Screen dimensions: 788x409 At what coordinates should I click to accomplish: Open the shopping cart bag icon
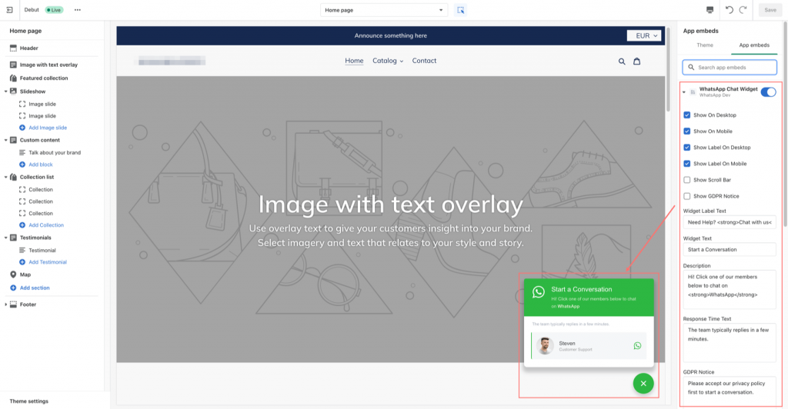[x=636, y=62]
